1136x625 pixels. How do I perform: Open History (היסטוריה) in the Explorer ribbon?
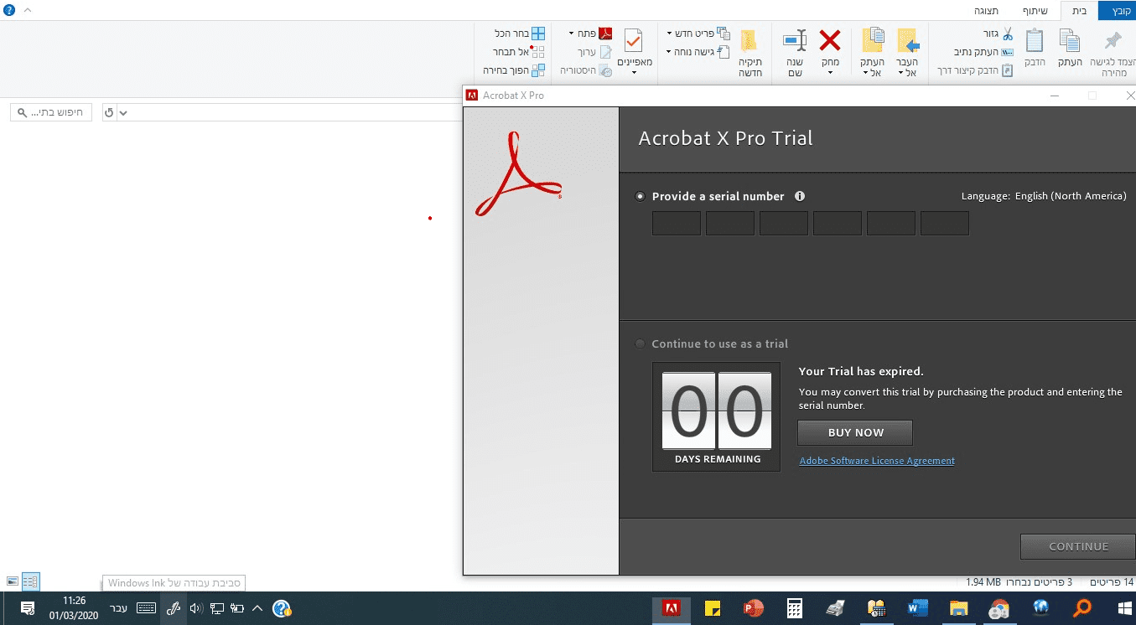[x=587, y=70]
